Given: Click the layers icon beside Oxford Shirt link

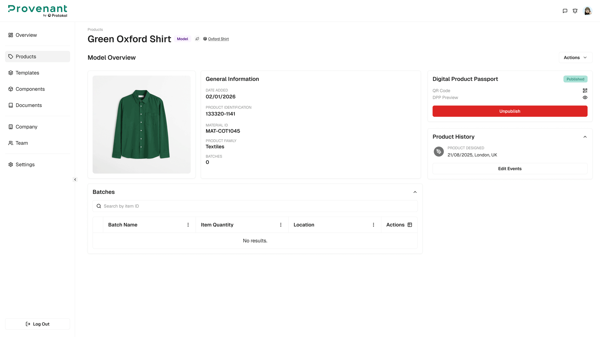Looking at the screenshot, I should (x=205, y=39).
